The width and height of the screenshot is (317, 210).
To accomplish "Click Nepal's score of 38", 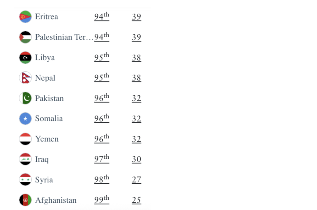I will 136,78.
